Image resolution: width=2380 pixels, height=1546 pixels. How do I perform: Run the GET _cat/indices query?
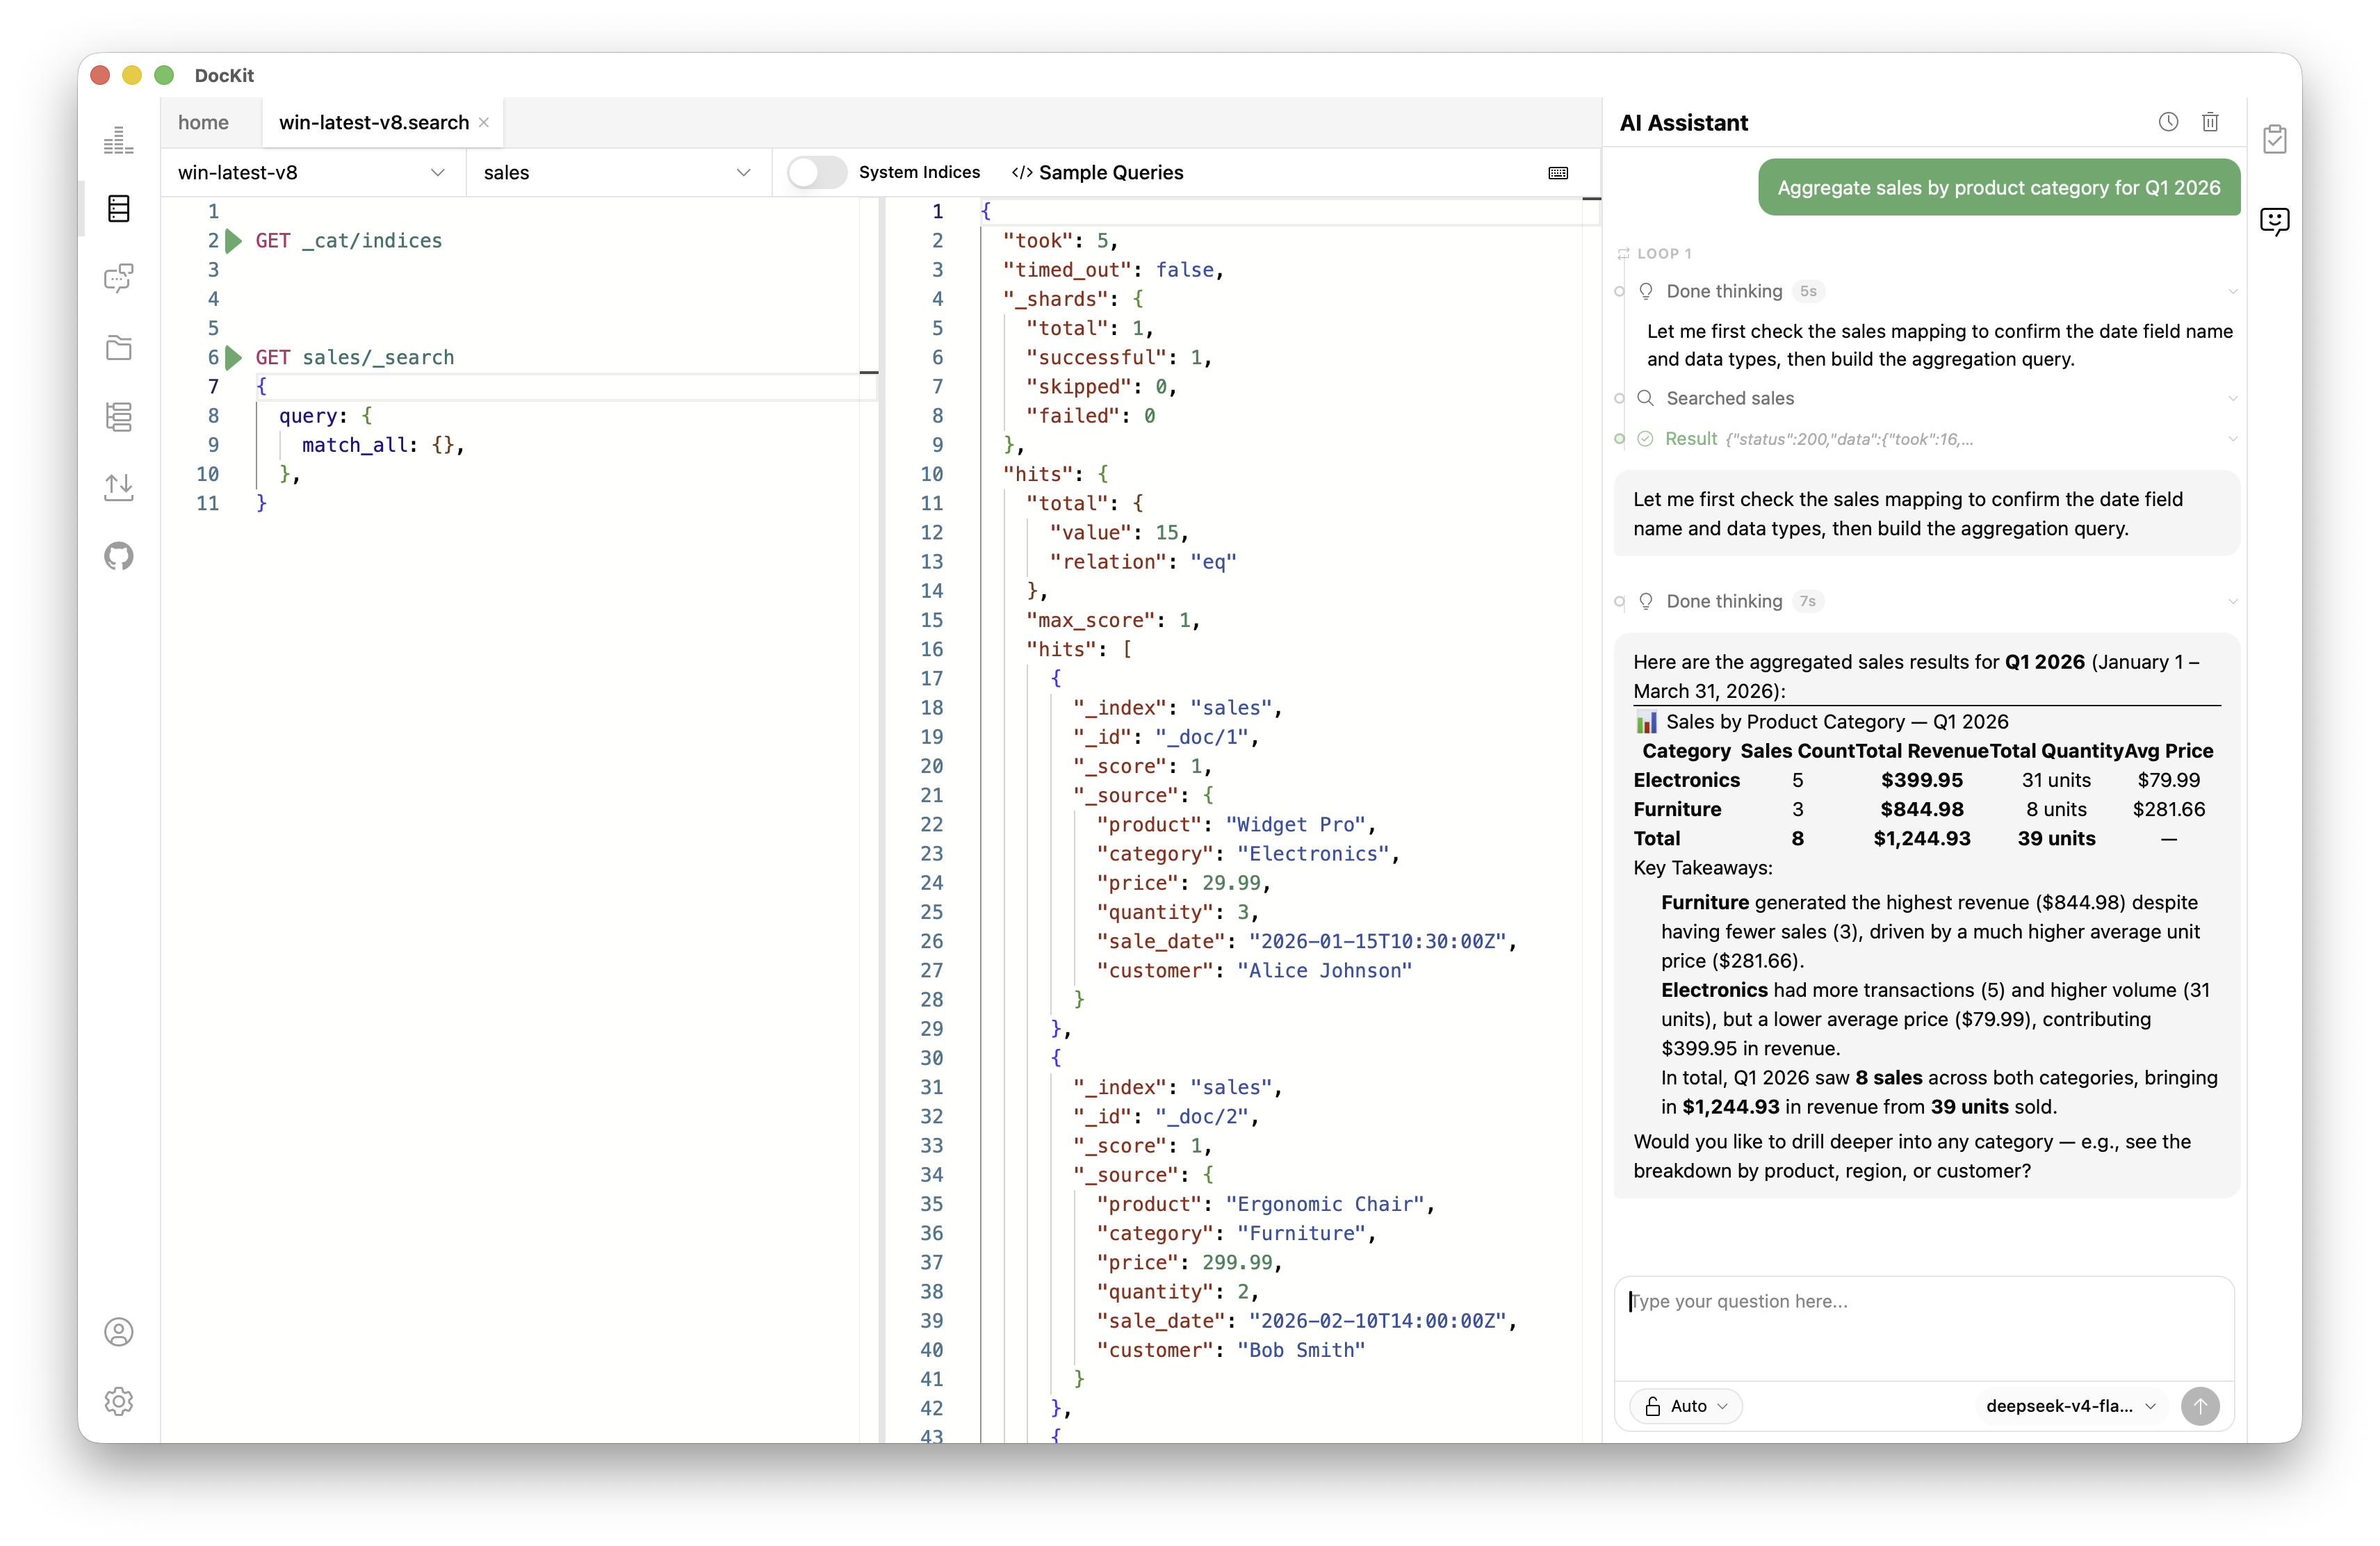click(234, 241)
